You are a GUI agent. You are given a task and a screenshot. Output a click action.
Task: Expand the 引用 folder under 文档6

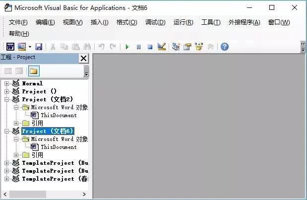pos(16,155)
